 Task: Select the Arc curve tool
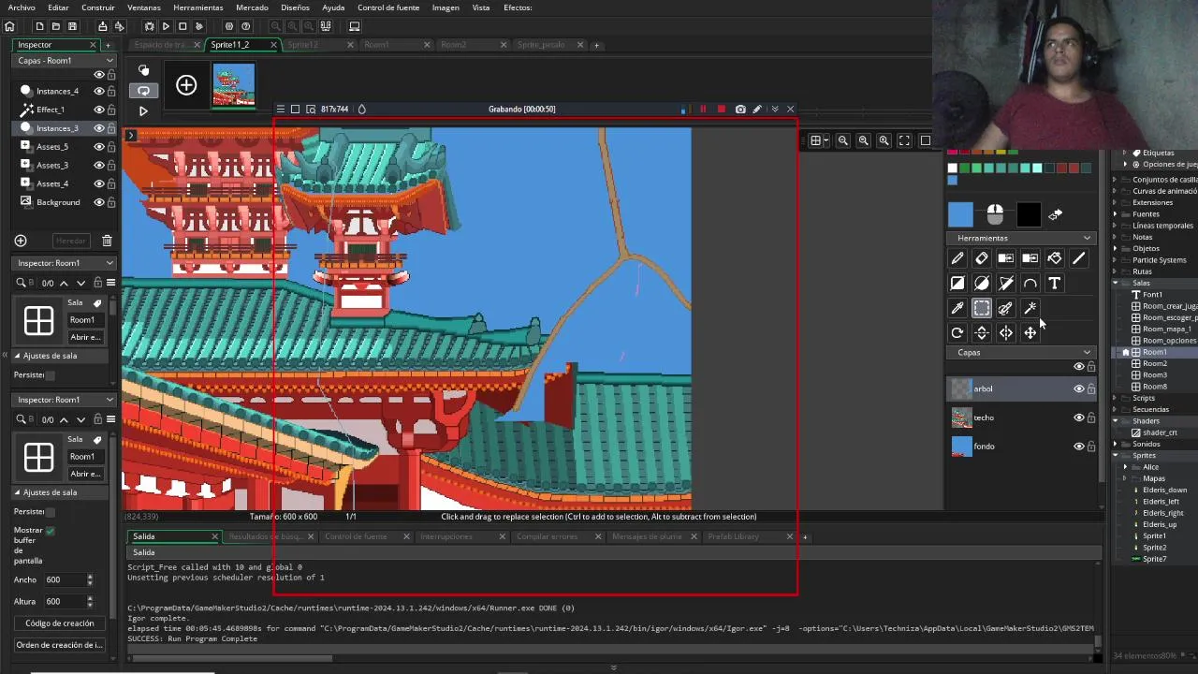(x=1030, y=283)
